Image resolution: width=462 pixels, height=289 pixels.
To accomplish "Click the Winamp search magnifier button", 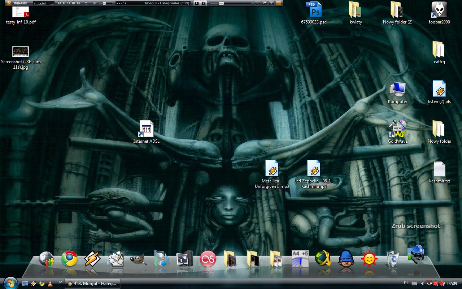I will 204,3.
